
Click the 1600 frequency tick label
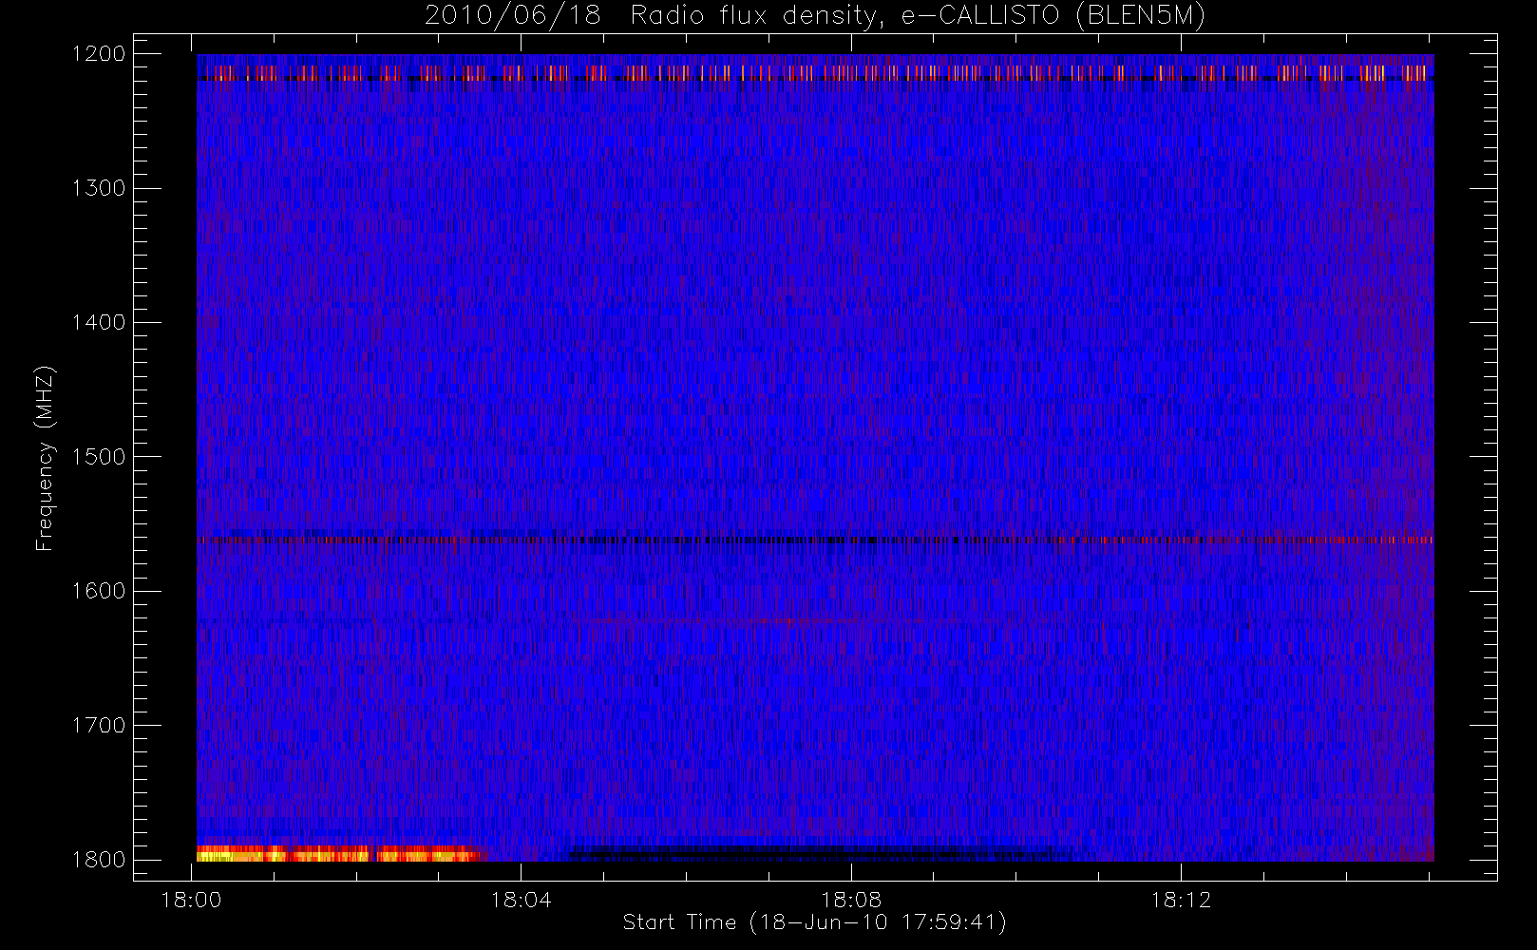pos(99,591)
